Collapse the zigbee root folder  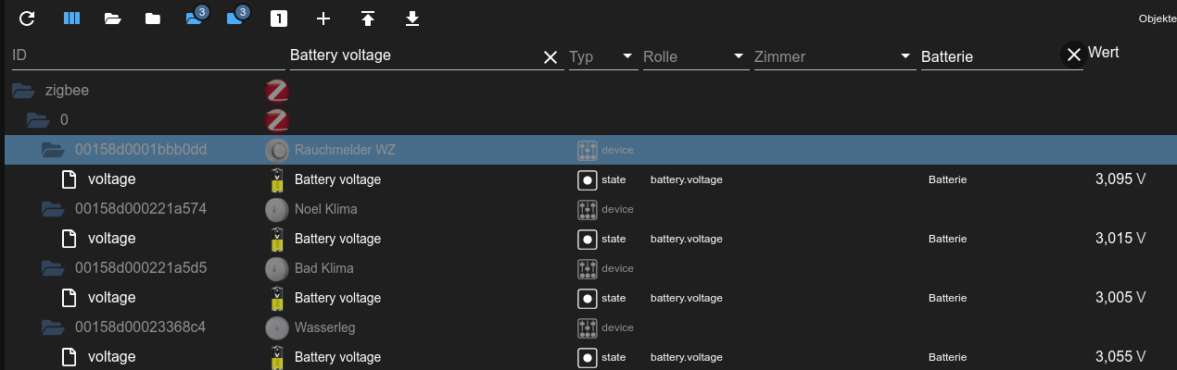pos(23,91)
